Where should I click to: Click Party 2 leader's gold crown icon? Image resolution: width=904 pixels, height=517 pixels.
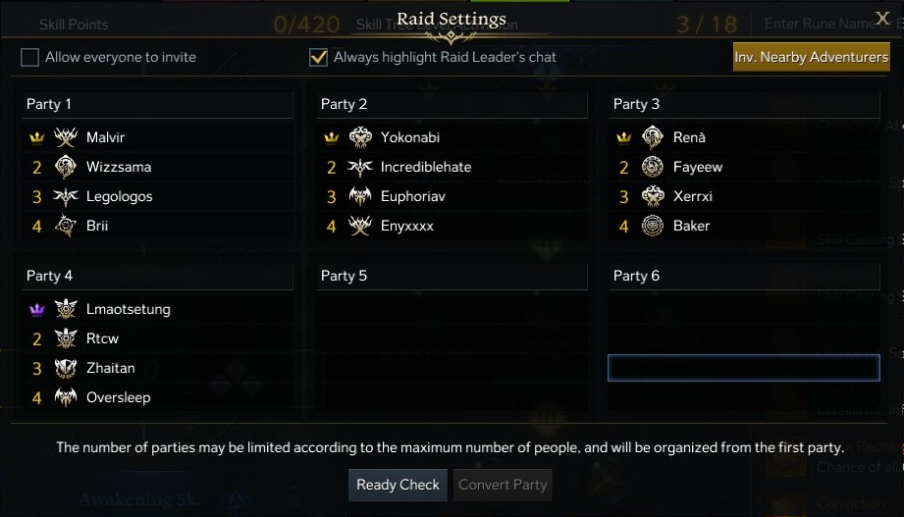pyautogui.click(x=332, y=137)
